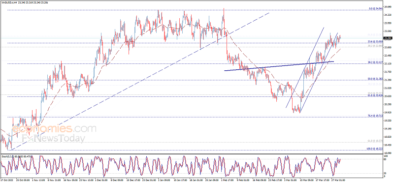The height and width of the screenshot is (183, 393).
Task: Click the 1 Feb date label on time axis
Action: pyautogui.click(x=227, y=180)
